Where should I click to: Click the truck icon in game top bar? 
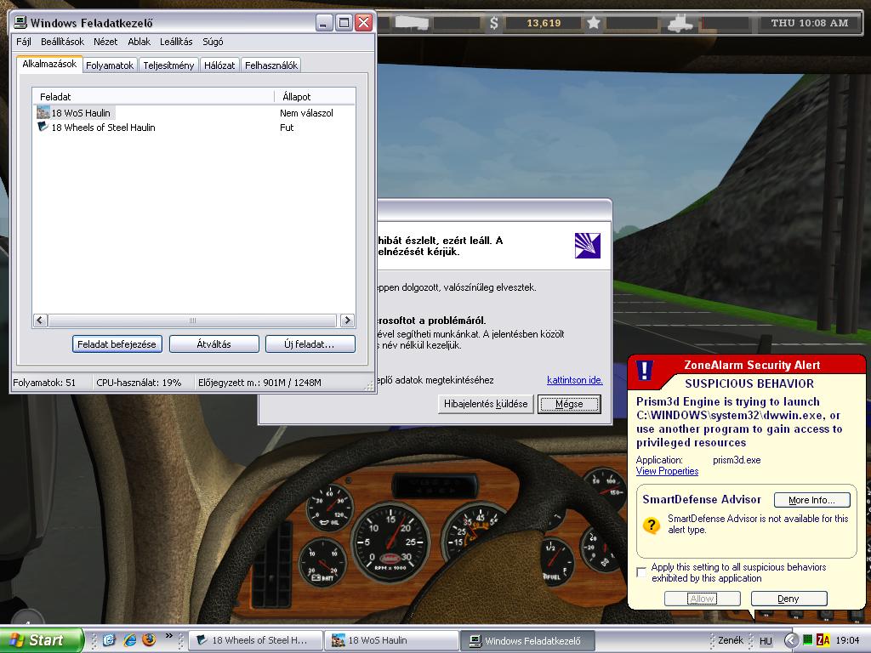point(682,23)
